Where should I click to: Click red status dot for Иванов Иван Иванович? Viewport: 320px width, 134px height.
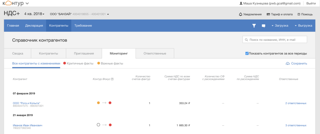coord(110,125)
